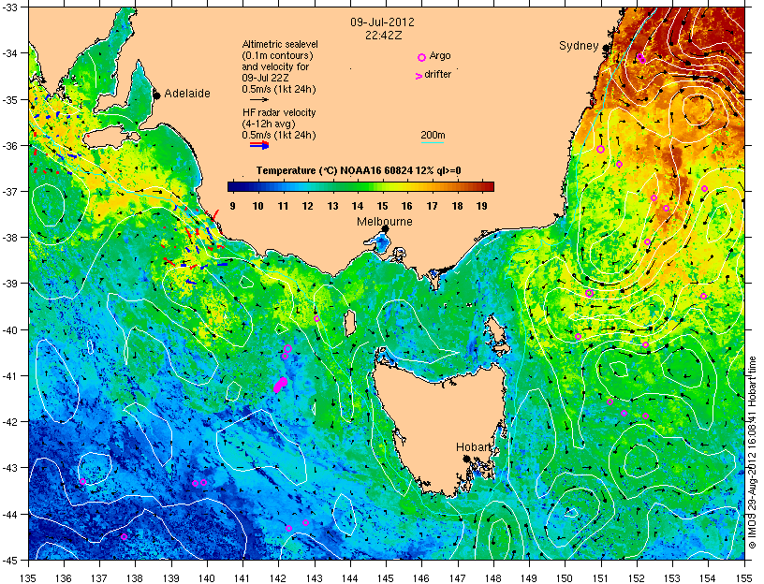The width and height of the screenshot is (764, 584).
Task: Click the '15' value under the colorbar
Action: pos(382,206)
